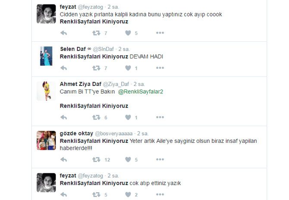Like feyzat's 'cok atıp ettiniz' tweet
This screenshot has width=289, height=200.
[x=128, y=194]
